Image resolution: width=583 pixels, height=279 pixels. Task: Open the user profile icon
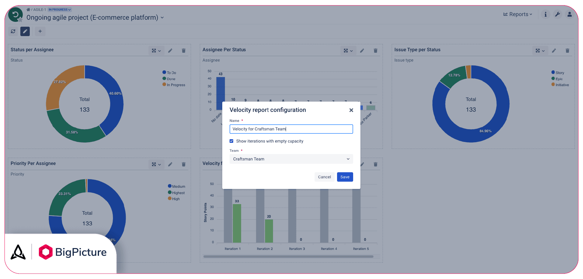pyautogui.click(x=570, y=14)
